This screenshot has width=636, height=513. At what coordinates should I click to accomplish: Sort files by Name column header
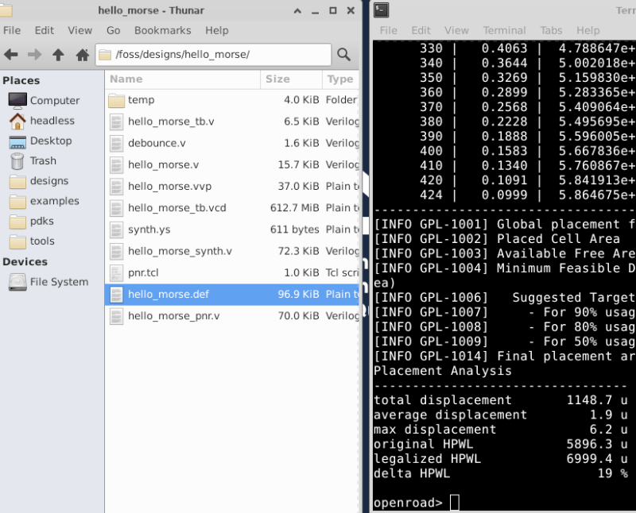pos(126,79)
